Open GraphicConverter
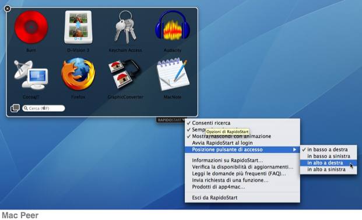The image size is (362, 220). [x=124, y=74]
